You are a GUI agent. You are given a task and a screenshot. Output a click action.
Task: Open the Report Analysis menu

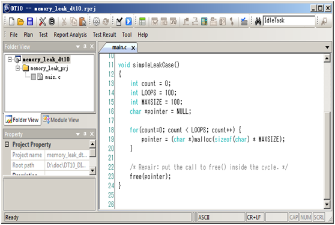(x=70, y=35)
